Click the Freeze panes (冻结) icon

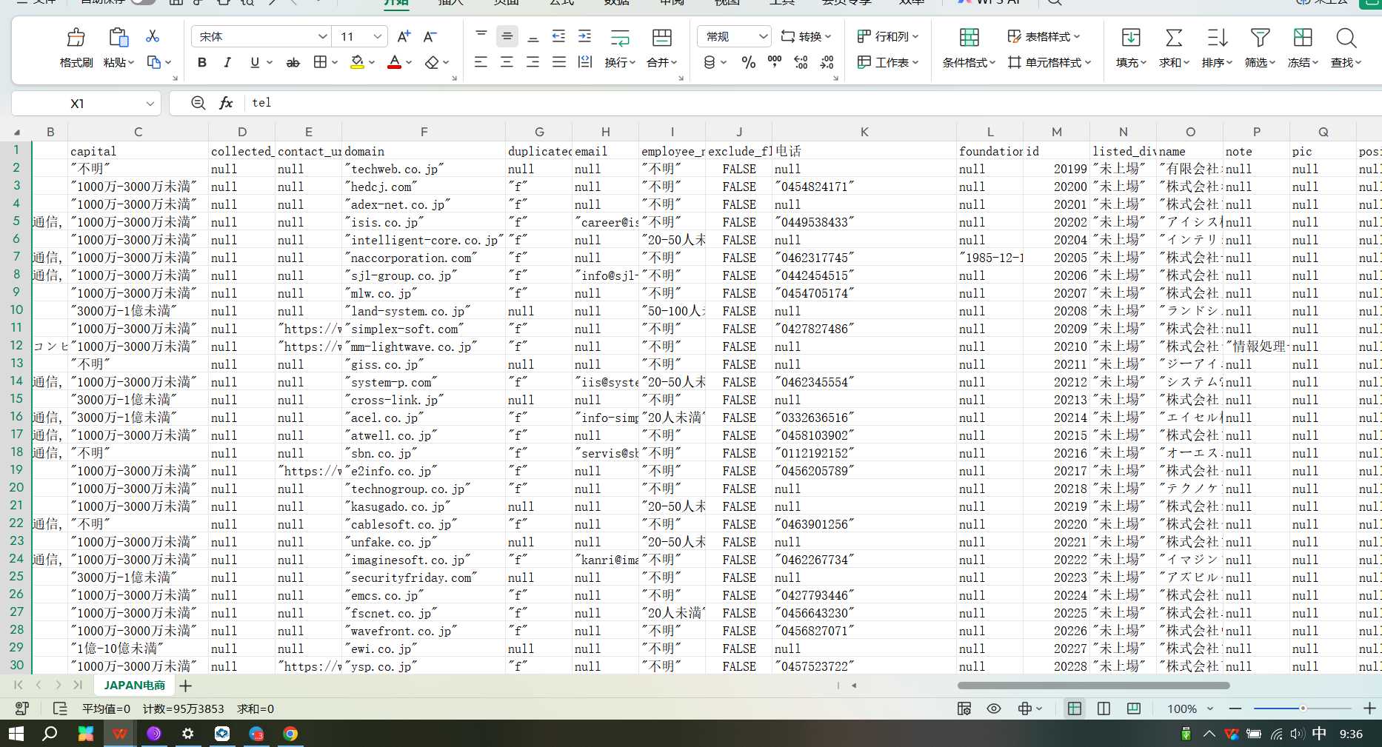point(1303,37)
